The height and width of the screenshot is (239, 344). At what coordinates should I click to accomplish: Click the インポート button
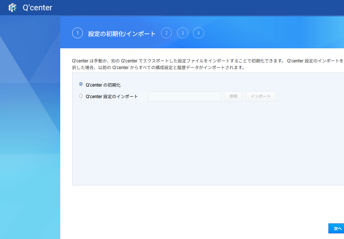[261, 97]
